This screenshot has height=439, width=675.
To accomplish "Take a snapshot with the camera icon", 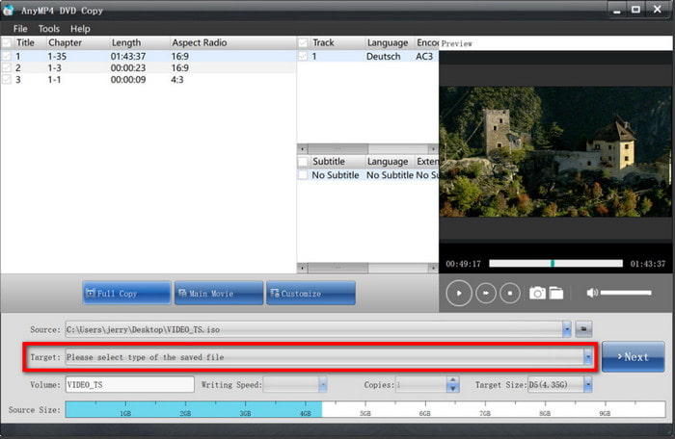I will point(537,293).
